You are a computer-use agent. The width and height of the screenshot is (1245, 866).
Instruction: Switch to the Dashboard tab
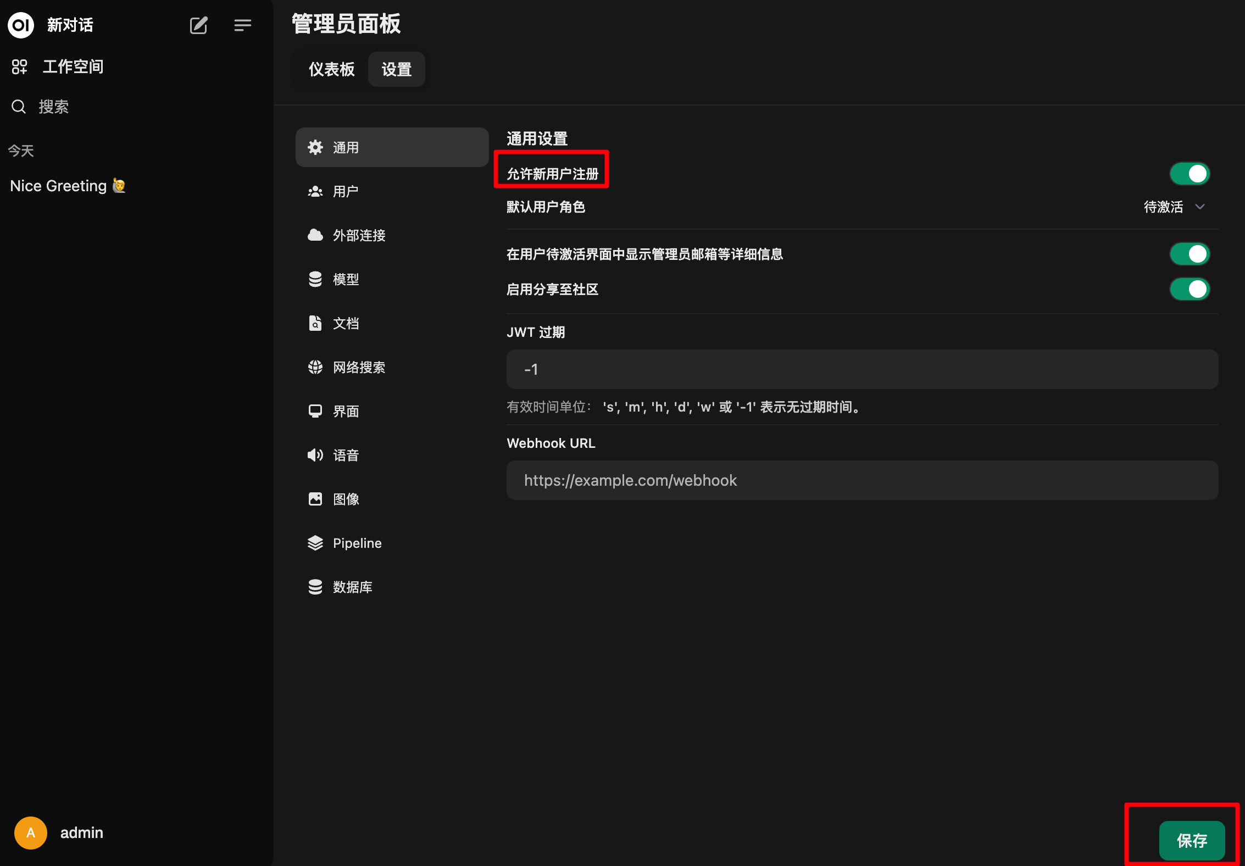click(x=331, y=69)
